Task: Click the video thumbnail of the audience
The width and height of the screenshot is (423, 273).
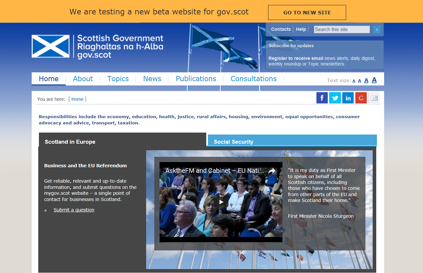Action: (x=221, y=202)
